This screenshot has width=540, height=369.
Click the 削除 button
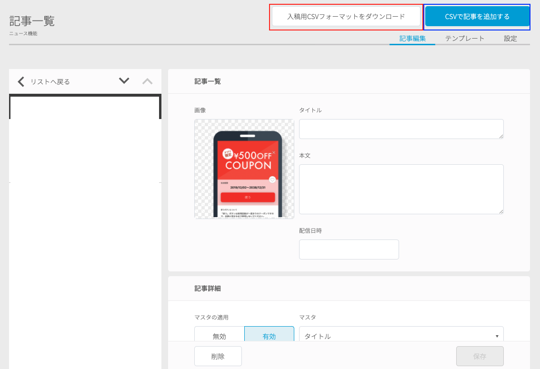218,356
